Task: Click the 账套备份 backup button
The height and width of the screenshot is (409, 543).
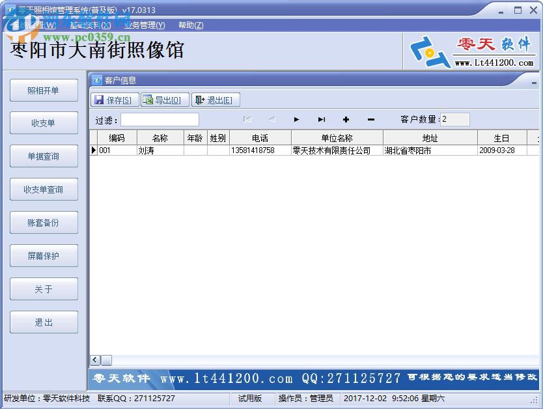Action: [44, 223]
